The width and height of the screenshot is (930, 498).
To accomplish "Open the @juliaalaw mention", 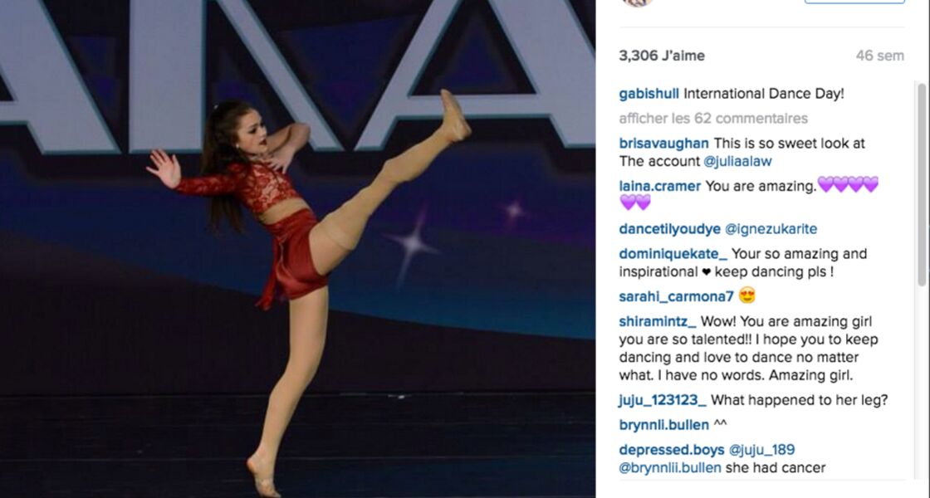I will [738, 161].
